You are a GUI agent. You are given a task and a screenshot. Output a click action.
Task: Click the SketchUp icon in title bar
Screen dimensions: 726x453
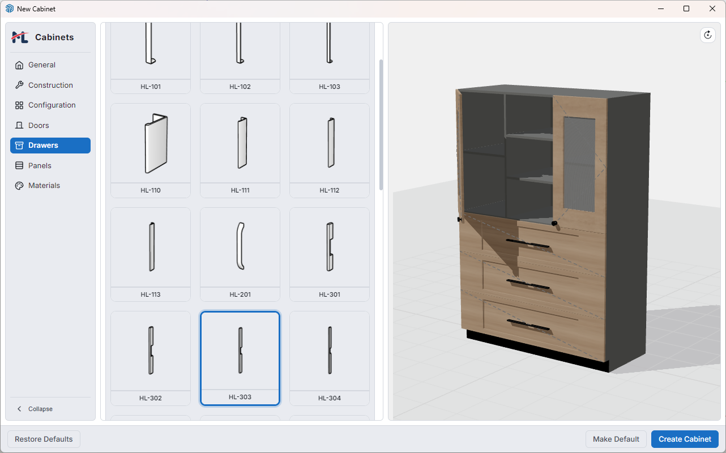pyautogui.click(x=9, y=9)
